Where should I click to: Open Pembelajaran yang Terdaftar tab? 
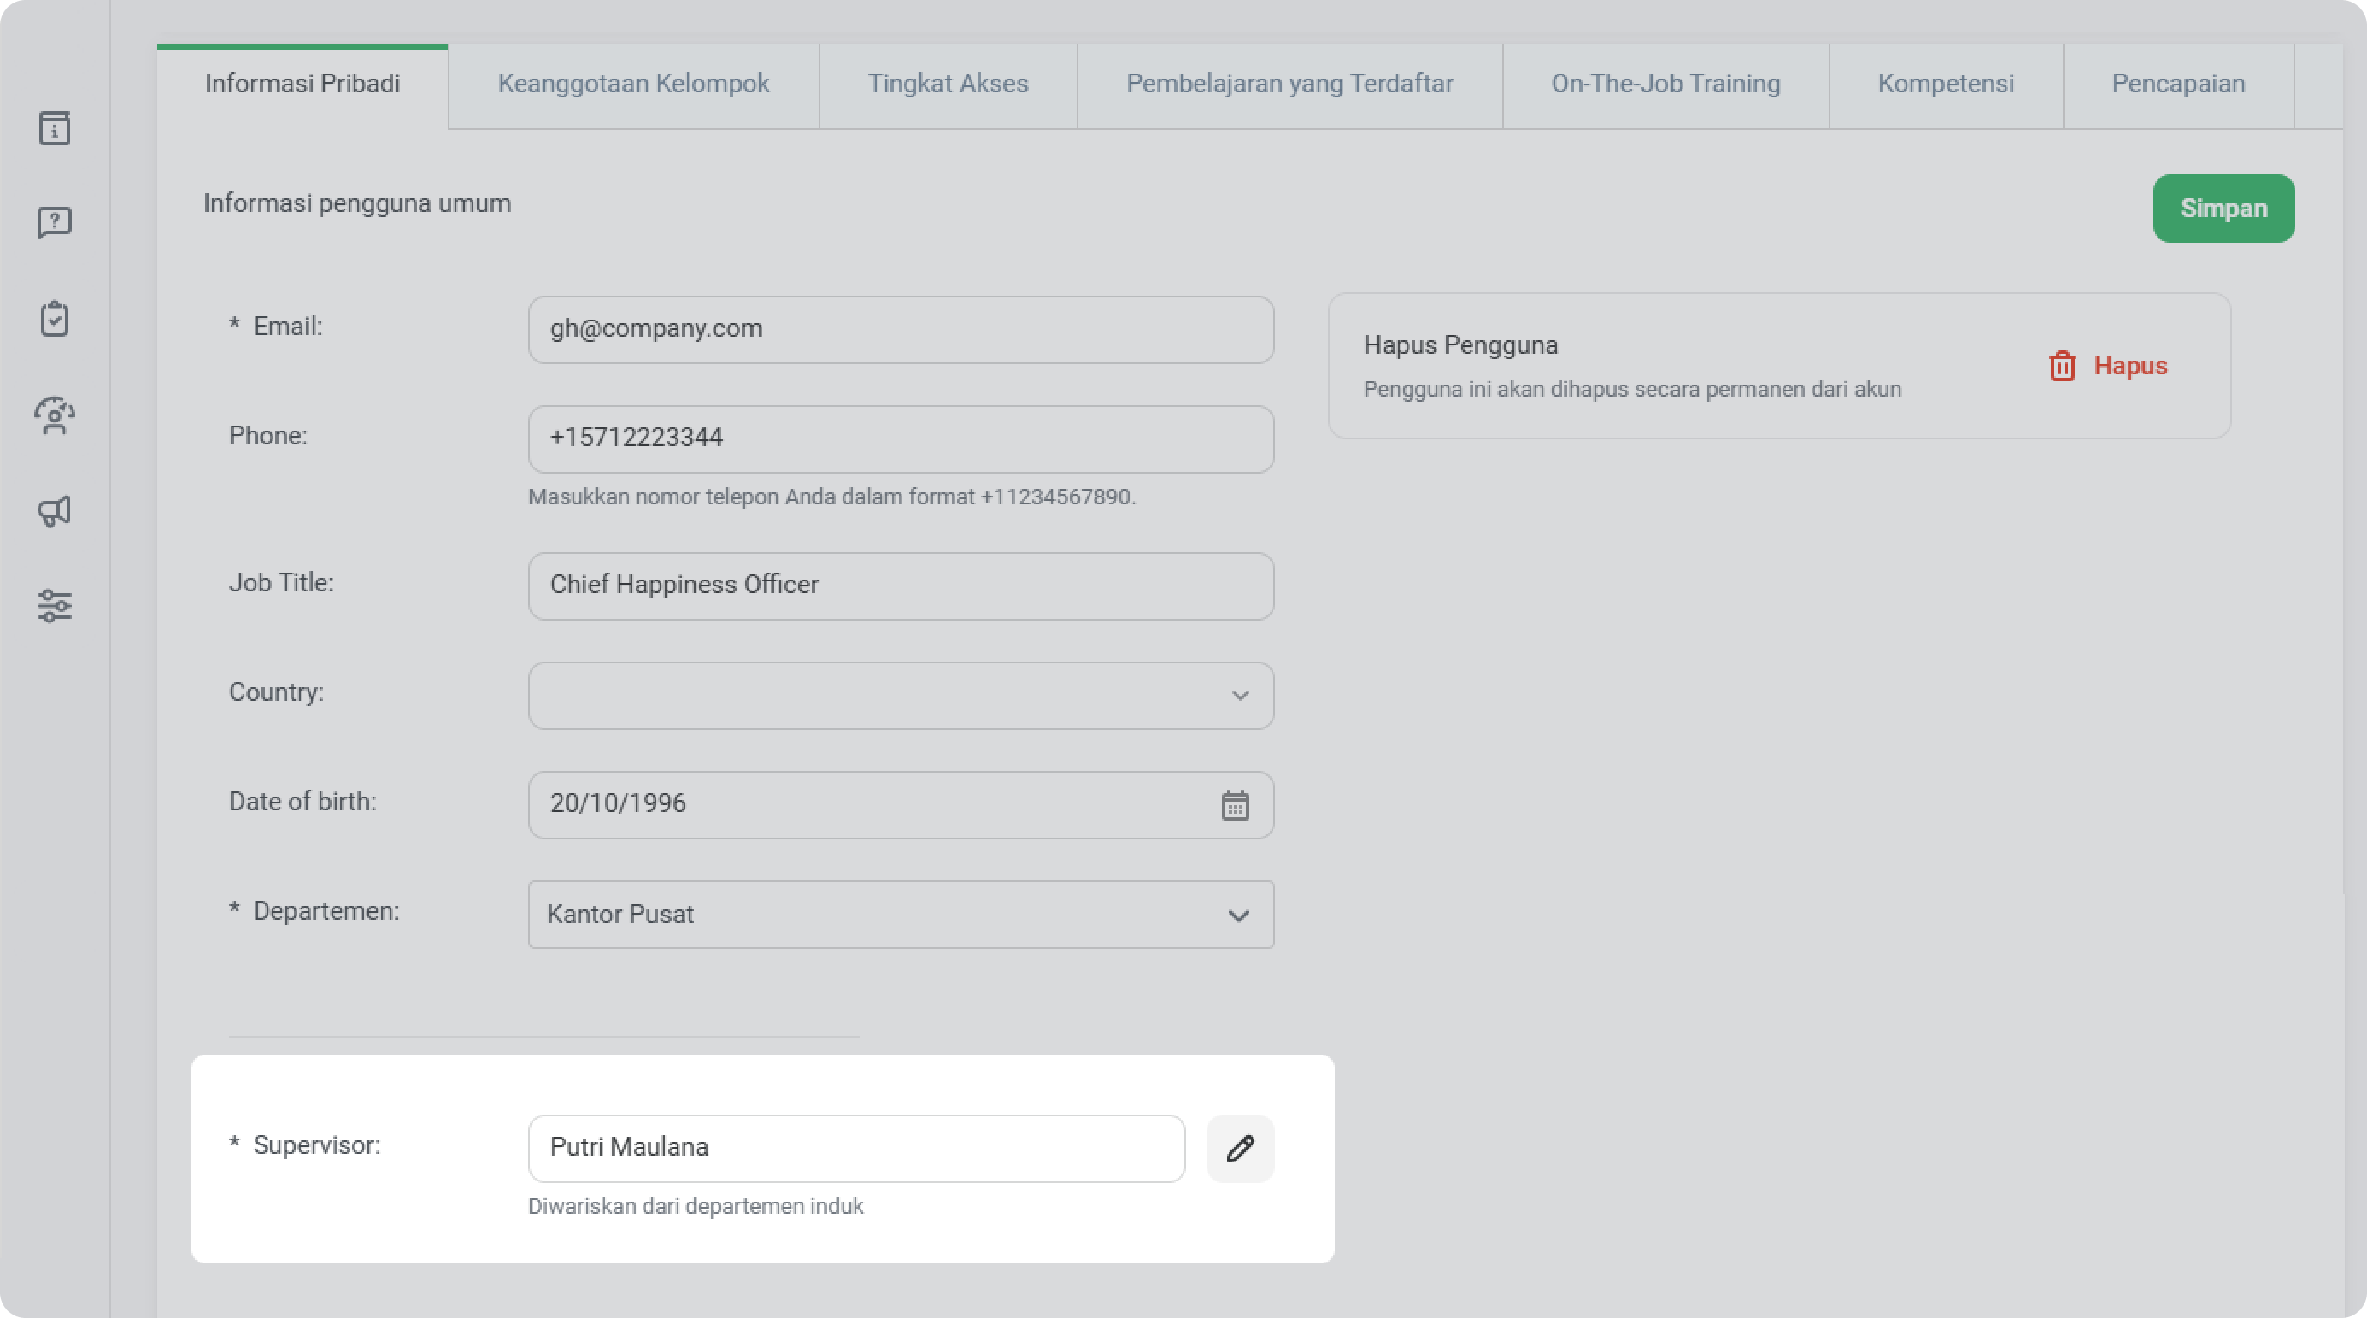point(1289,85)
